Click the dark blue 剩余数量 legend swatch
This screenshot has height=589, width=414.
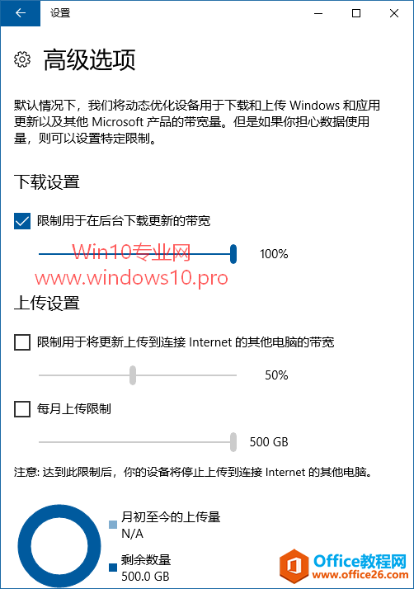pos(113,568)
